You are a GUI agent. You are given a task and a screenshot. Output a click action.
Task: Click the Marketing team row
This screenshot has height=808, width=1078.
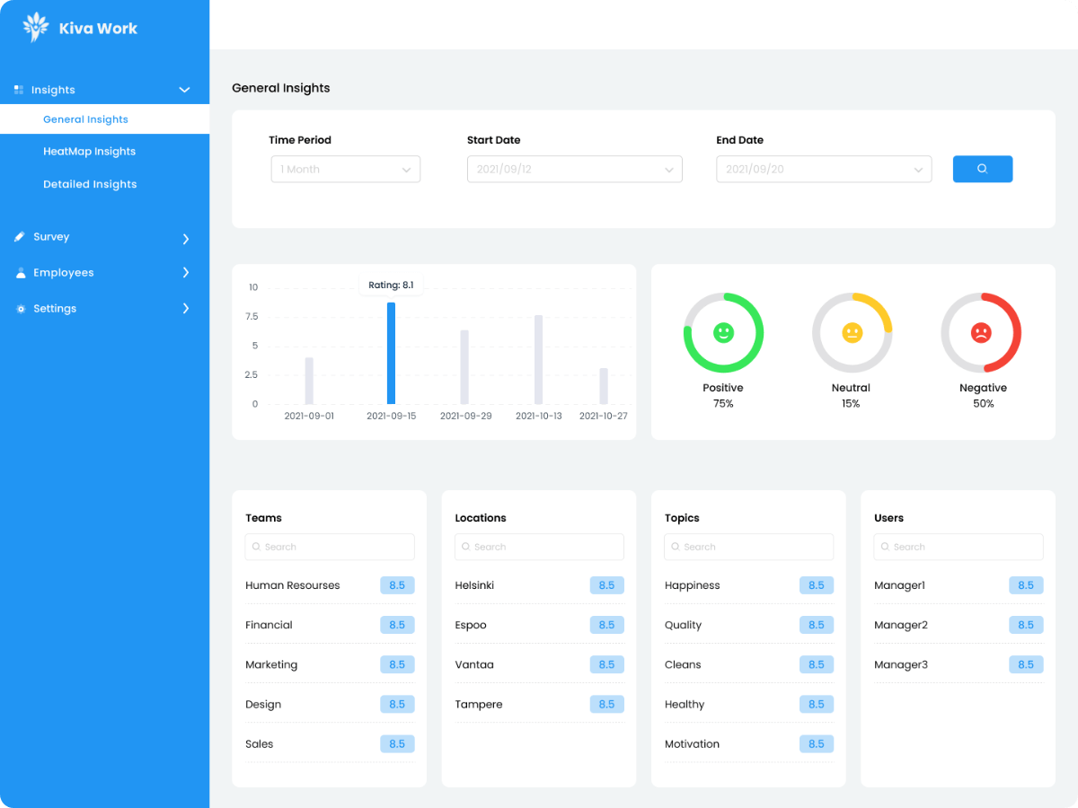pos(330,664)
